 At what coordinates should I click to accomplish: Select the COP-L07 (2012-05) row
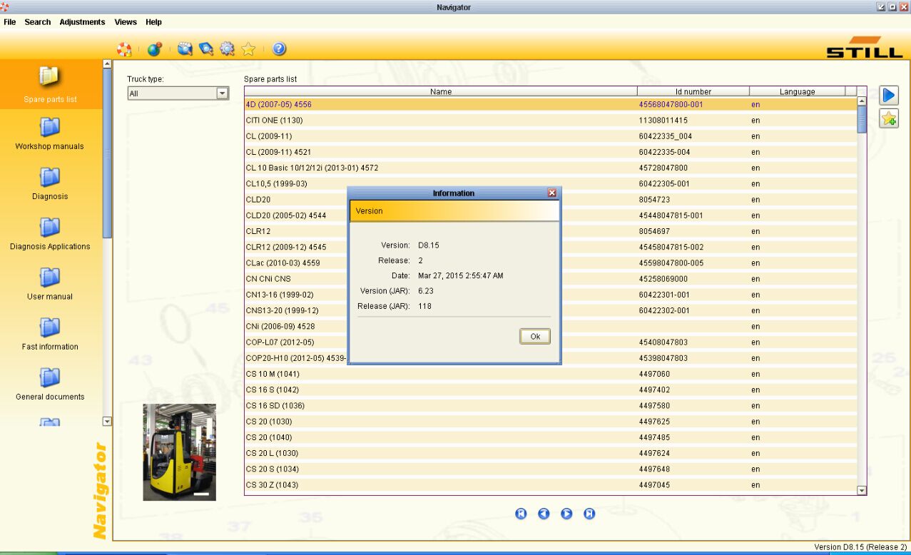point(550,342)
